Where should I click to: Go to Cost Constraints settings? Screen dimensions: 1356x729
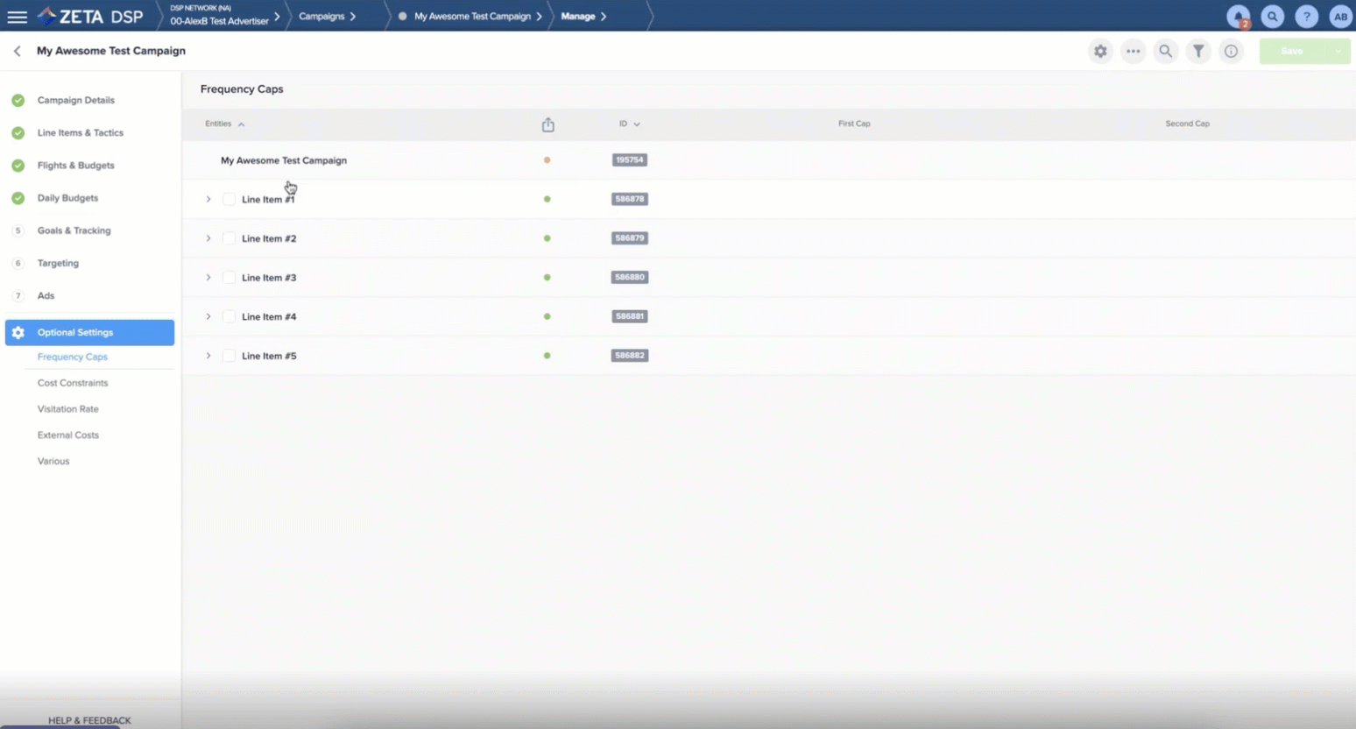pyautogui.click(x=73, y=383)
